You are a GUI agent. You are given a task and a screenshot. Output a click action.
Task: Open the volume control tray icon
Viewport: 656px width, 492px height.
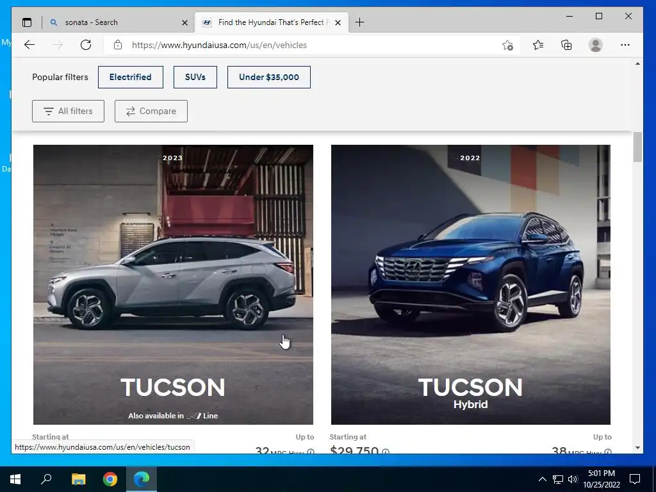click(573, 479)
